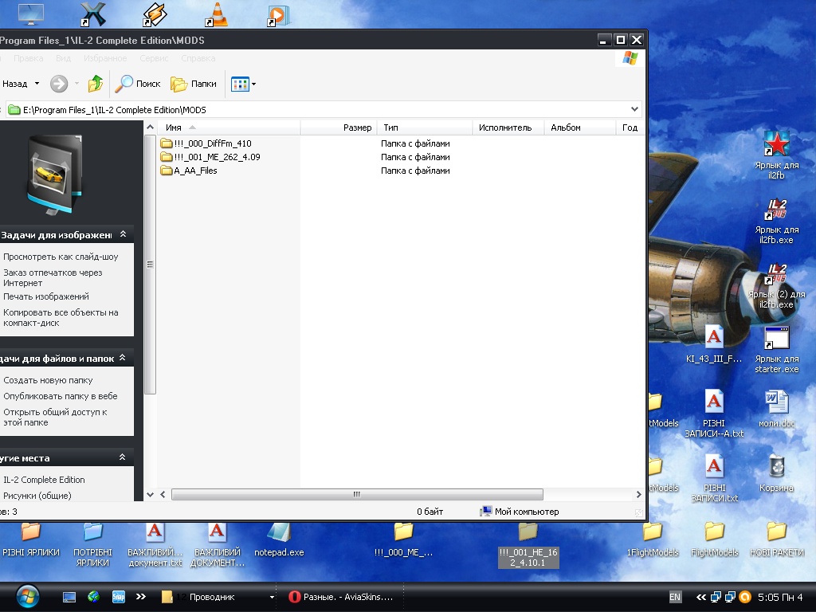Collapse the file and folder tasks panel
The height and width of the screenshot is (612, 816).
click(x=123, y=359)
